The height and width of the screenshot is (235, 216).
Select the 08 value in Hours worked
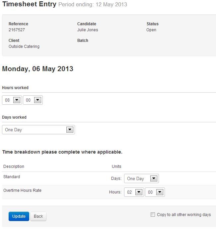(7, 100)
